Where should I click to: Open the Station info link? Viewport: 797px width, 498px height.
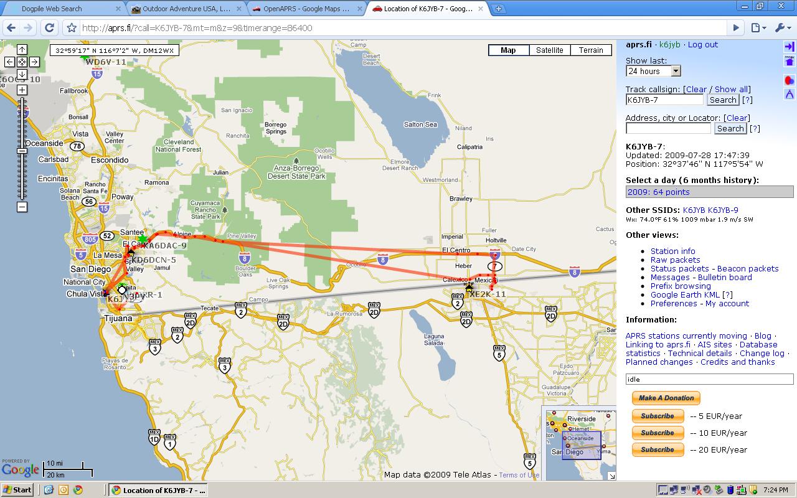tap(672, 251)
